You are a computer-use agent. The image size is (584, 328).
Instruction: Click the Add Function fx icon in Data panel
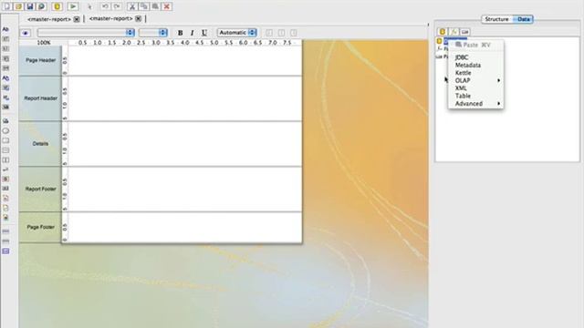tap(454, 32)
